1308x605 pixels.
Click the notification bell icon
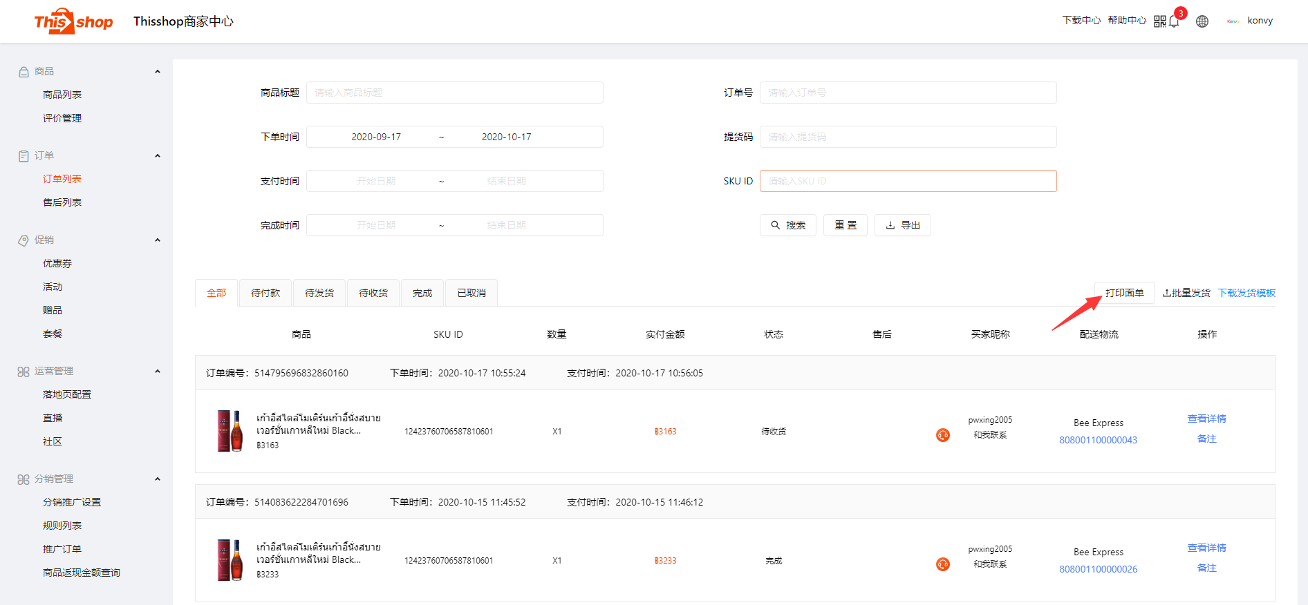click(x=1174, y=22)
